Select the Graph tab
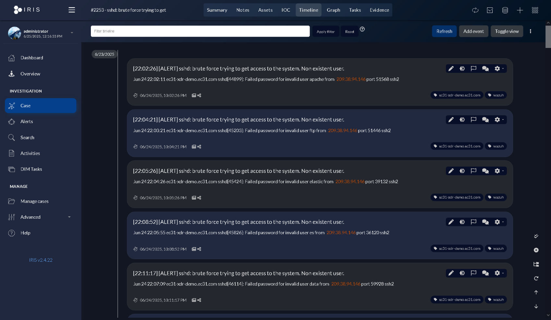551x320 pixels. coord(334,10)
